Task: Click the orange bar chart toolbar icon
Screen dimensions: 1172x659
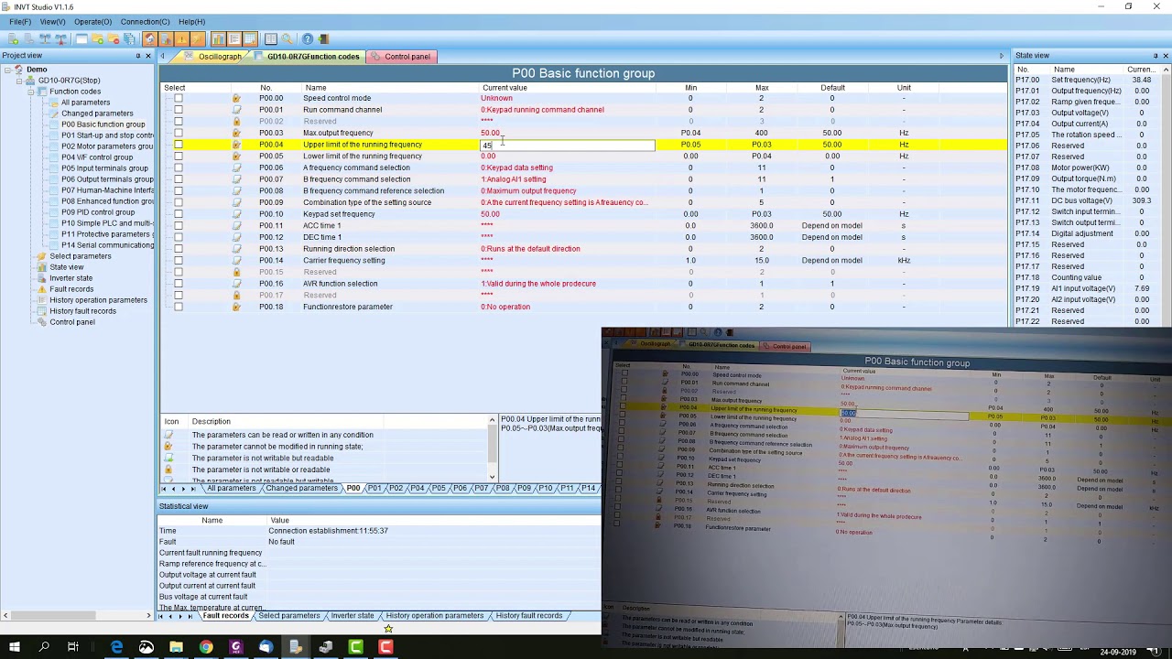Action: coord(219,38)
